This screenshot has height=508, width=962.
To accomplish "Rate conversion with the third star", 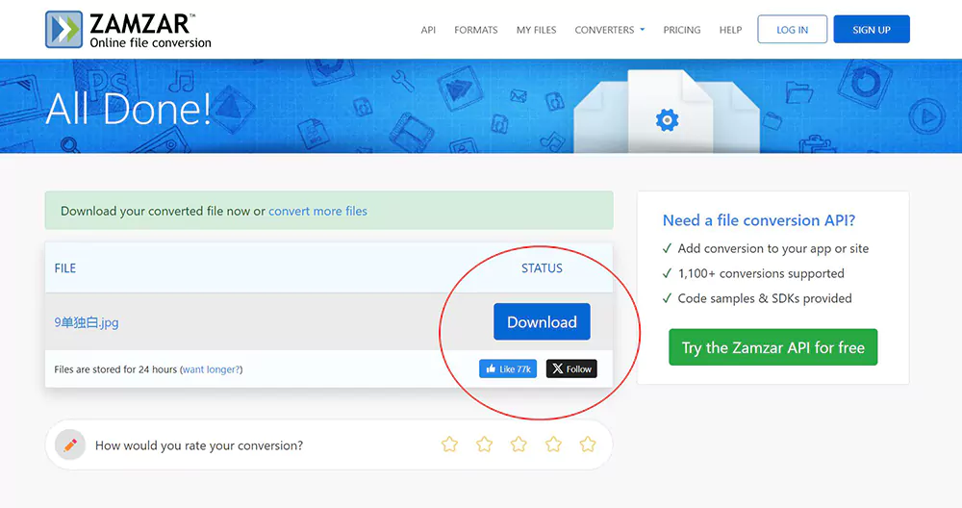I will pos(519,444).
